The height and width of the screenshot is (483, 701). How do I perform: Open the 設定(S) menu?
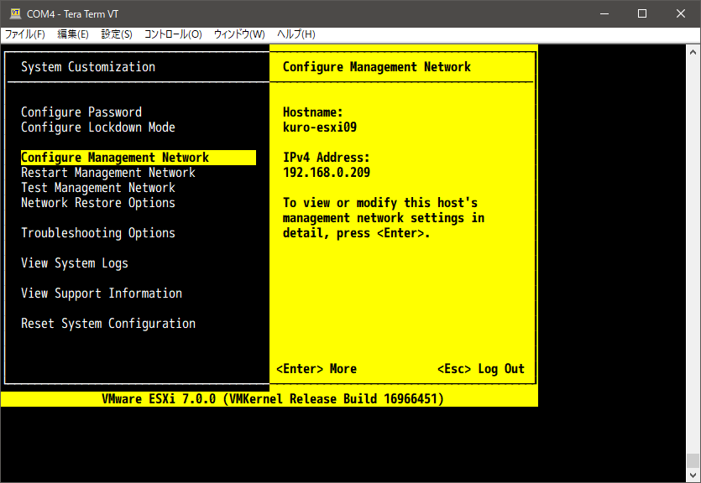pyautogui.click(x=117, y=34)
